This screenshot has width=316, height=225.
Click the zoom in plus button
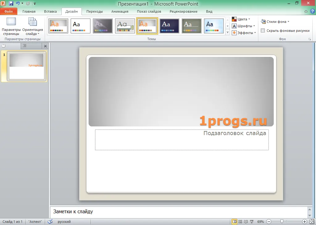click(x=305, y=222)
